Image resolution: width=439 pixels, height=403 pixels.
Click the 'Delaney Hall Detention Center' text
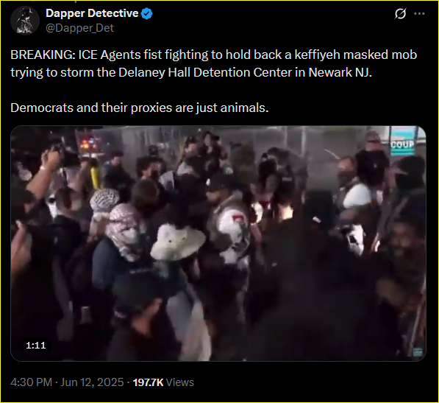pyautogui.click(x=205, y=73)
